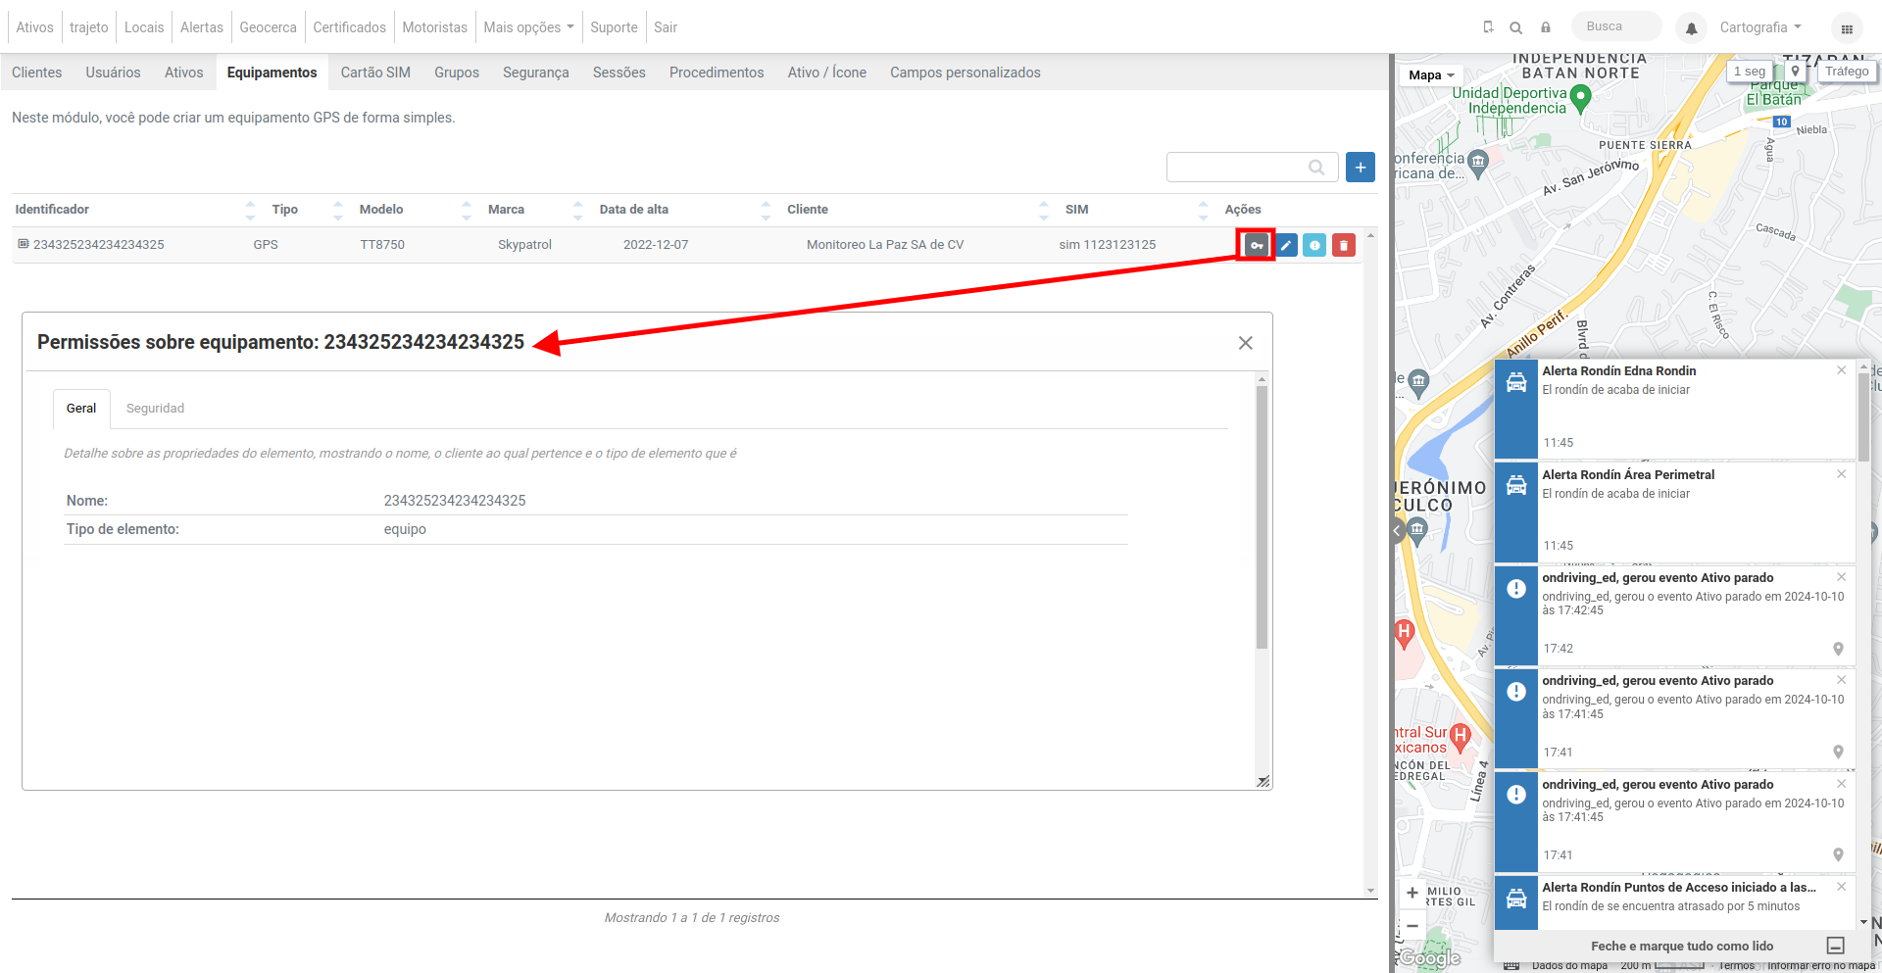Dismiss the Alerta Rondín Área Perimetral notification

(x=1841, y=474)
